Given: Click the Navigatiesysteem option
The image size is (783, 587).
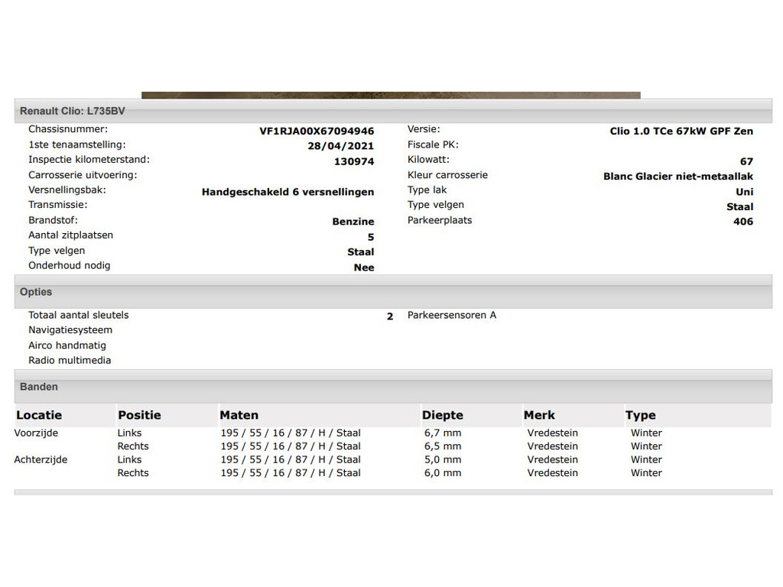Looking at the screenshot, I should [70, 330].
